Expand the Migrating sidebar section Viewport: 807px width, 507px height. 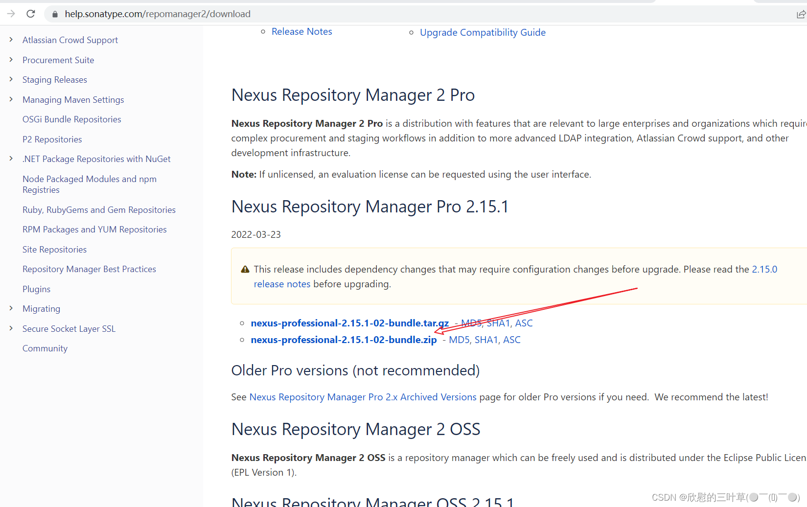click(x=11, y=308)
